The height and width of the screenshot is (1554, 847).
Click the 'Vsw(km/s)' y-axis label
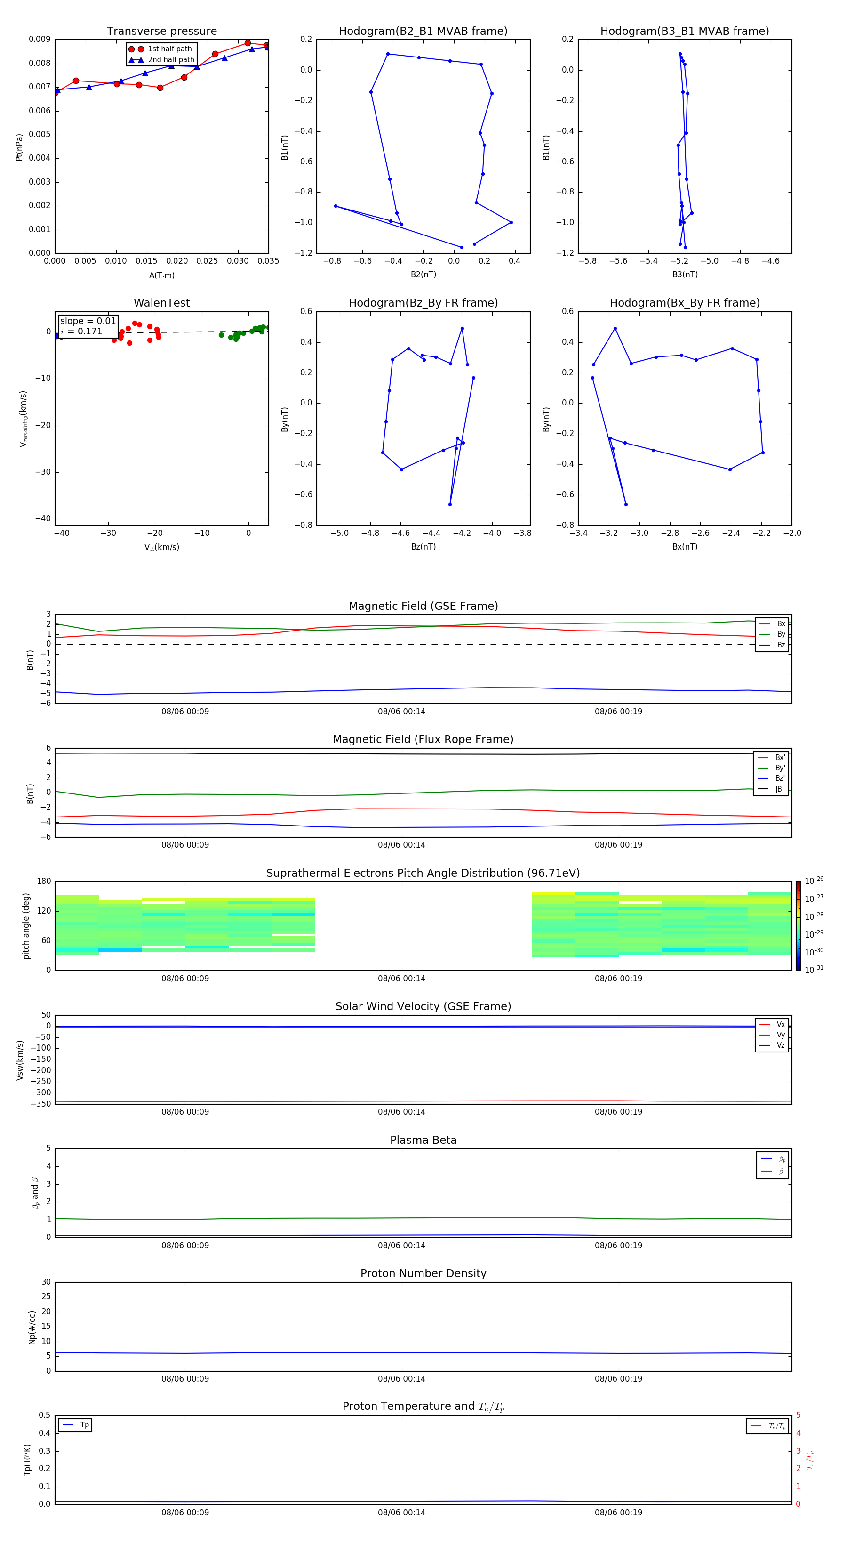tap(19, 1060)
